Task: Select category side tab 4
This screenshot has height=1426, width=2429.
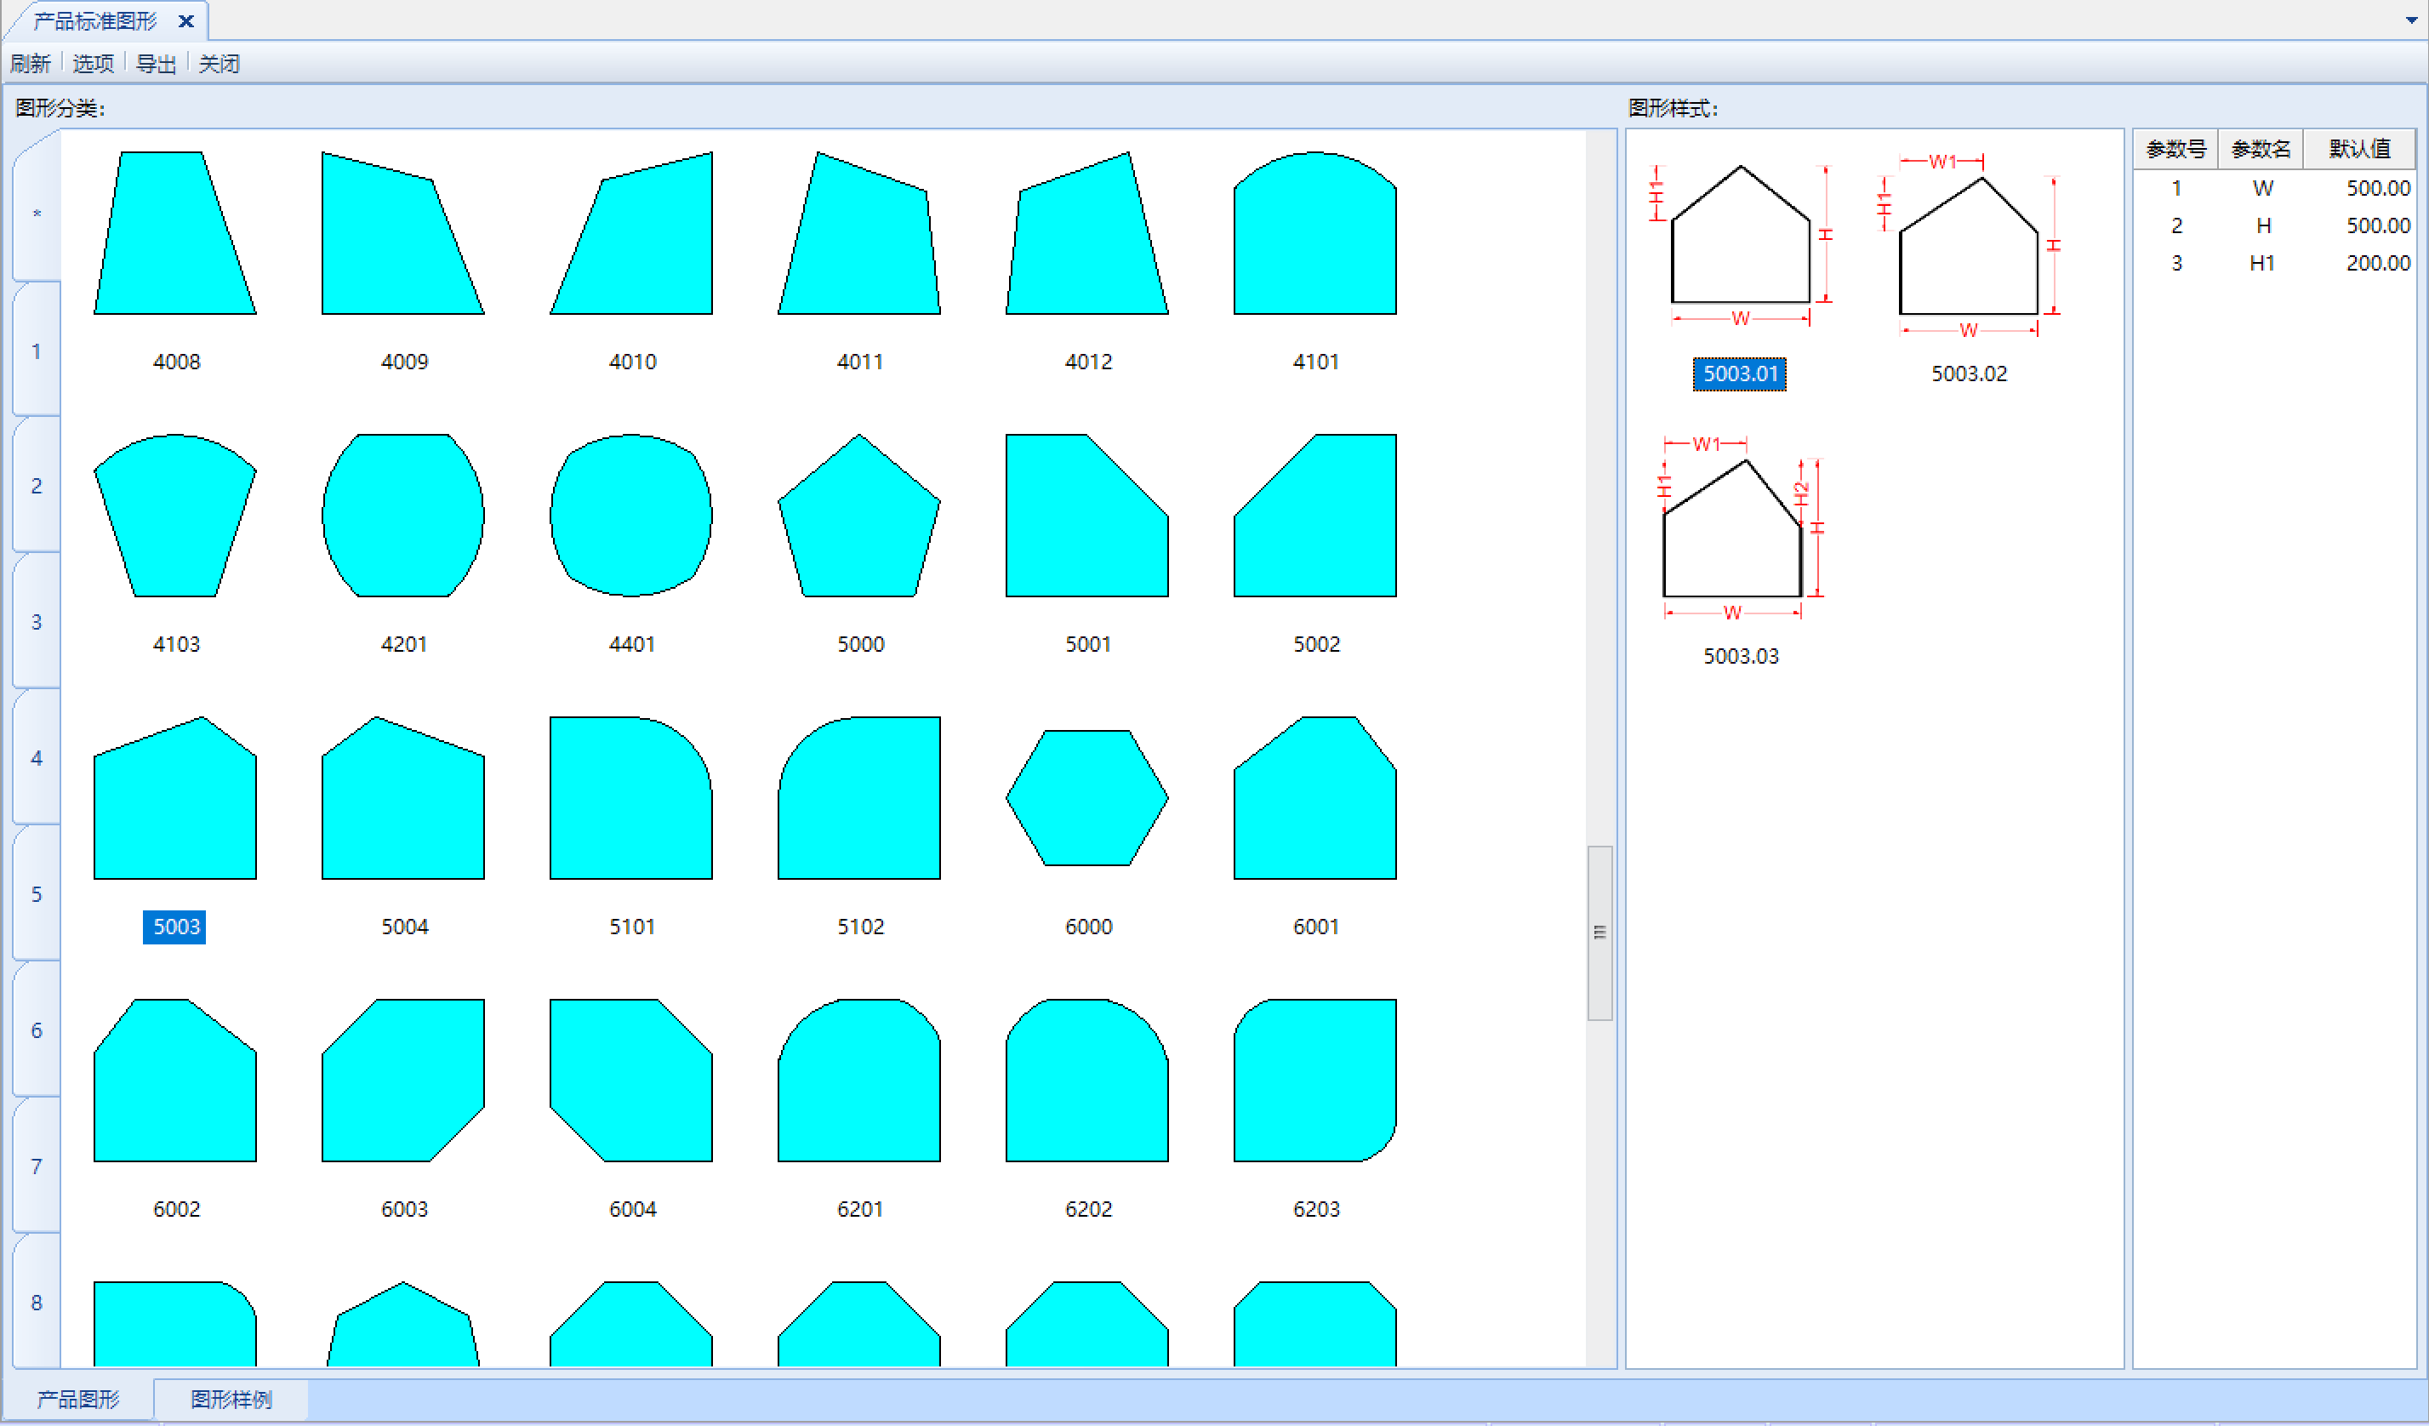Action: pyautogui.click(x=37, y=758)
